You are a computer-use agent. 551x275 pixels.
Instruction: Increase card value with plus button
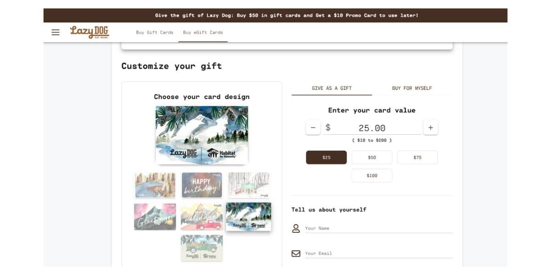(431, 127)
